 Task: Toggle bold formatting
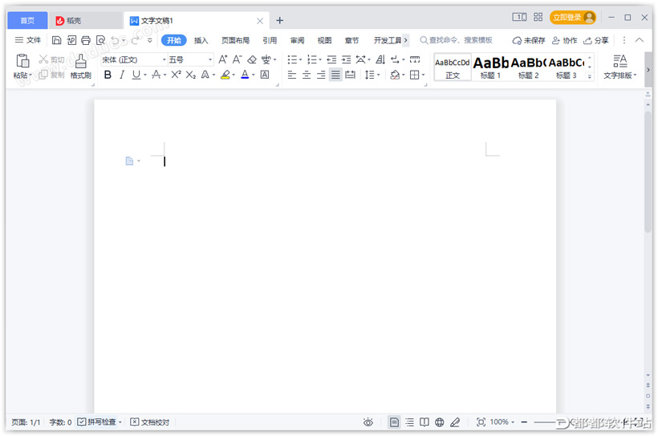pos(108,75)
